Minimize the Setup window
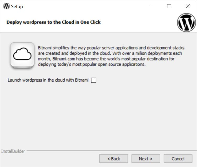This screenshot has height=167, width=197. [151, 6]
